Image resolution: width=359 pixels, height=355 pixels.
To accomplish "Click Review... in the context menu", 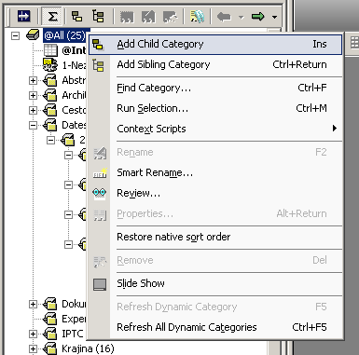I will (215, 193).
